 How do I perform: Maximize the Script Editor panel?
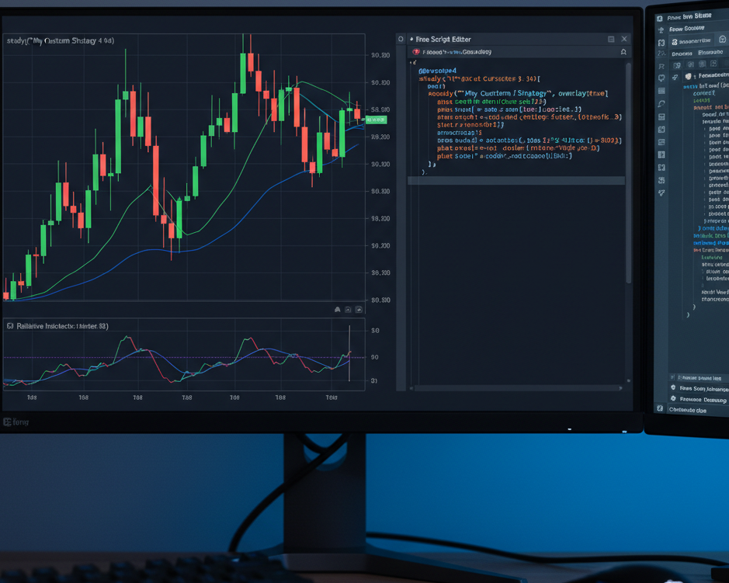(x=611, y=39)
